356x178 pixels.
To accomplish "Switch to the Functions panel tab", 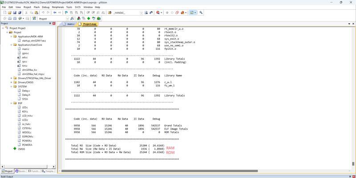I will point(34,171).
